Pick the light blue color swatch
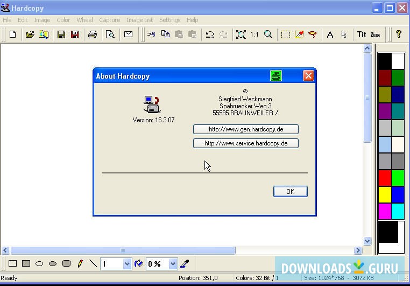Image resolution: width=410 pixels, height=286 pixels. (385, 144)
